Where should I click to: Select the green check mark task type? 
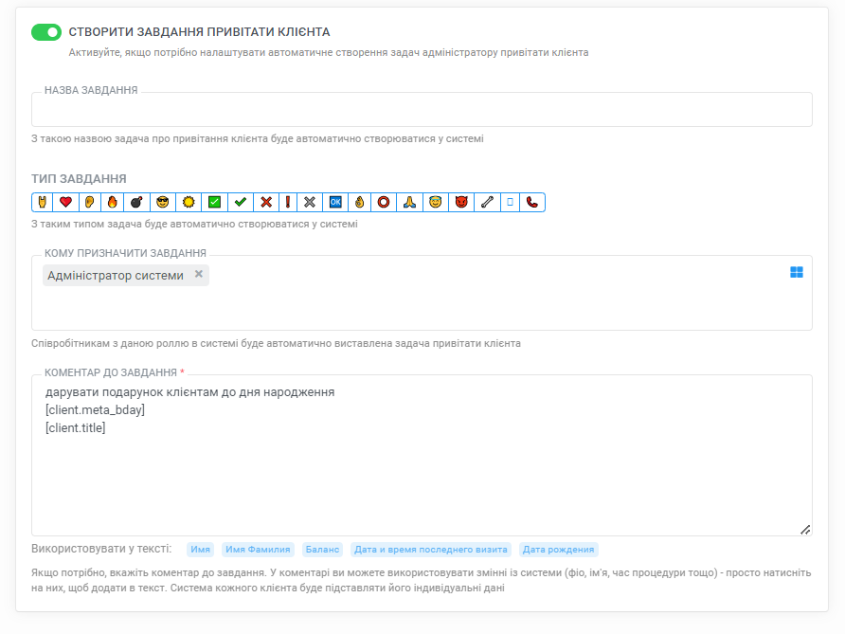pyautogui.click(x=241, y=202)
